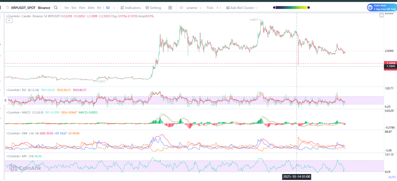The width and height of the screenshot is (397, 181).
Task: Open the multi-chart grid layout icon
Action: (x=170, y=8)
